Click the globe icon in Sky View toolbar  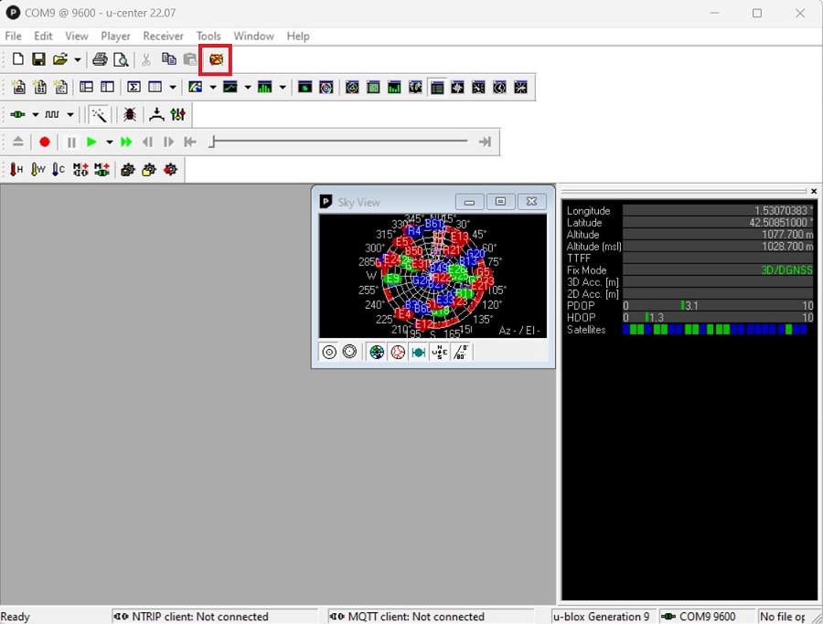pos(377,352)
